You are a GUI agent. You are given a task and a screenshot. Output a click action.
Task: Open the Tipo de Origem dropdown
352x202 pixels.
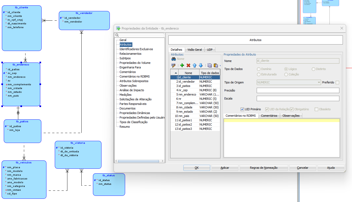(319, 82)
